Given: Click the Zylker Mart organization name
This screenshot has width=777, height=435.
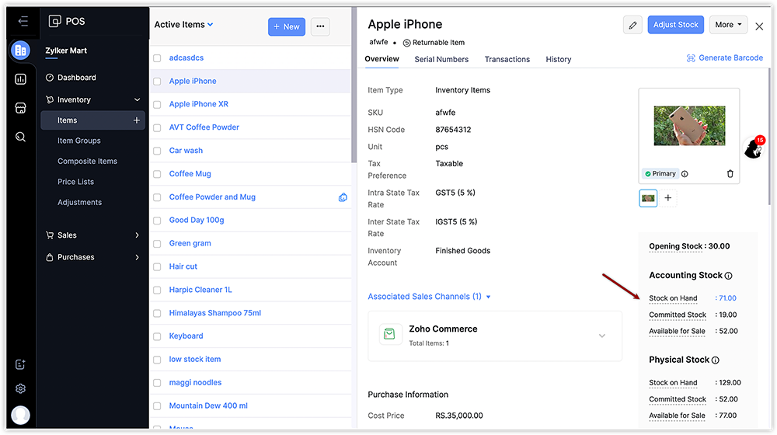Looking at the screenshot, I should (66, 50).
